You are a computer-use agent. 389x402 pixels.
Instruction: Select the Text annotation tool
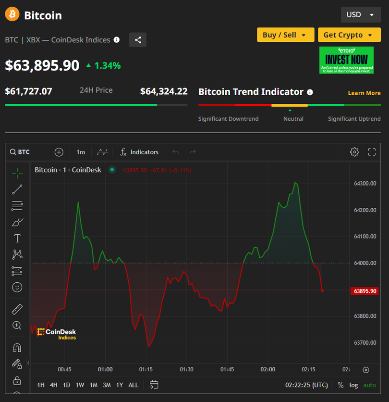(17, 239)
